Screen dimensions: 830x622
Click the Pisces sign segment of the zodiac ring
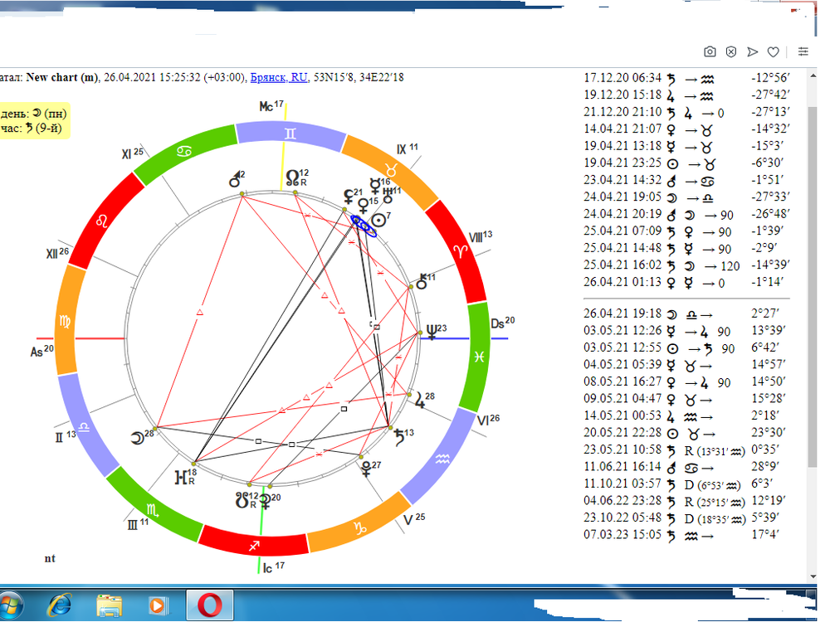pos(479,357)
